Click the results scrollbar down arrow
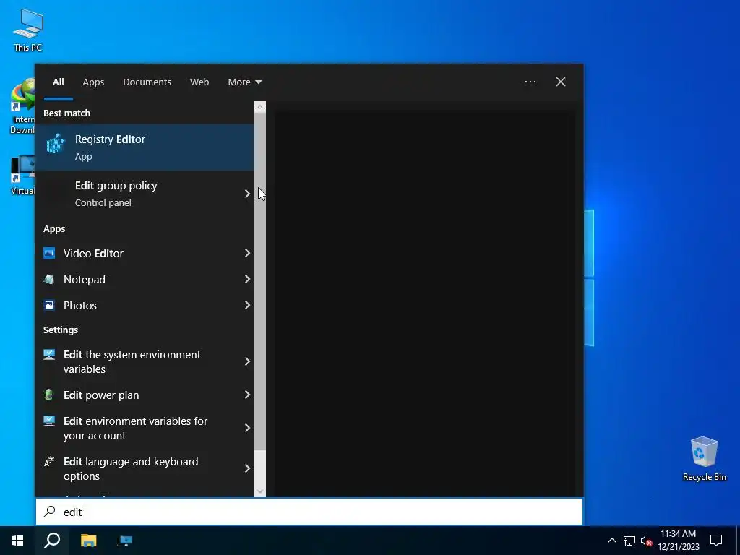 [x=260, y=491]
